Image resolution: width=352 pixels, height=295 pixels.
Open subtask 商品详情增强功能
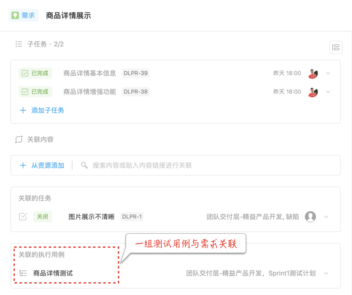(90, 92)
